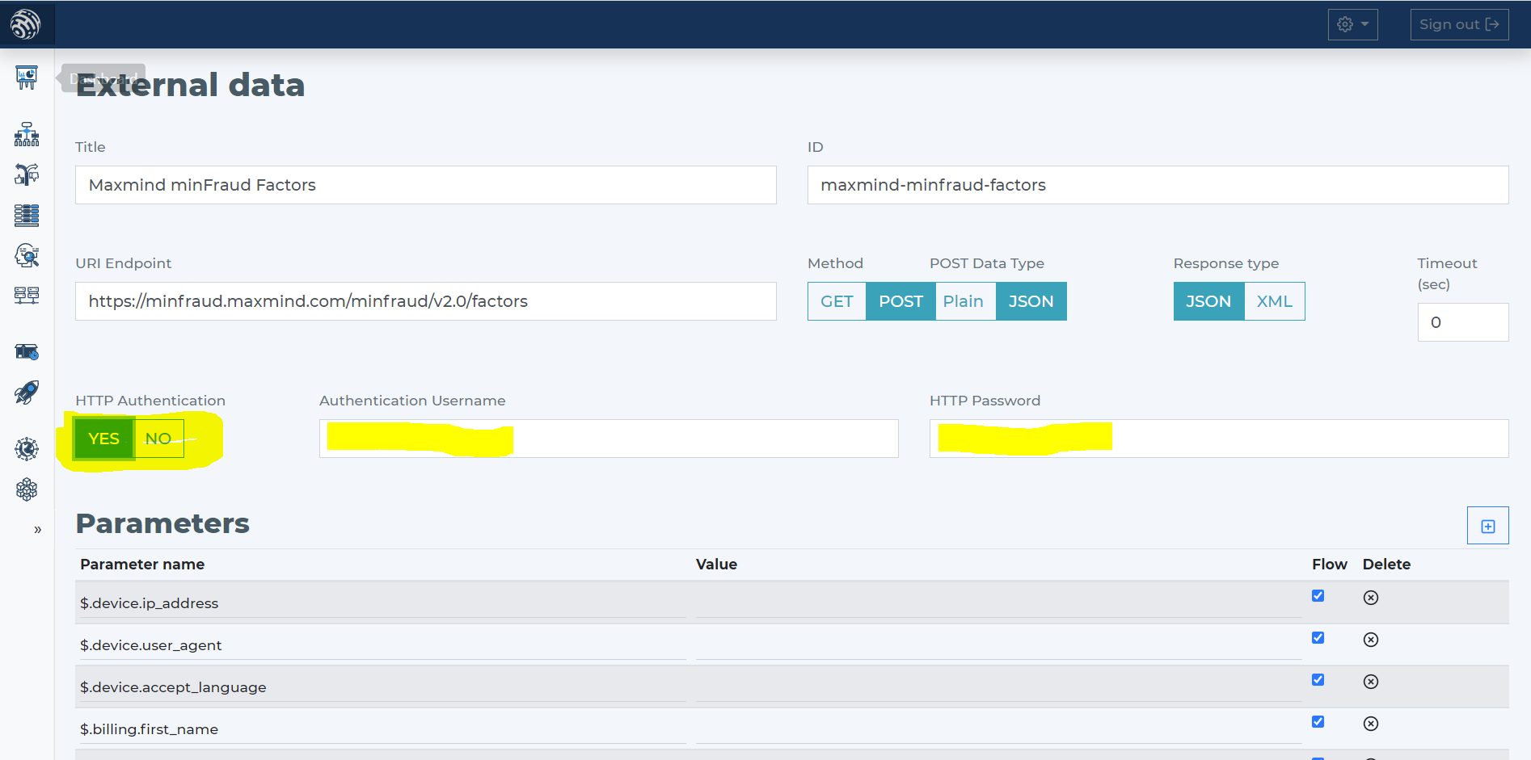Edit the Timeout seconds field
This screenshot has width=1531, height=760.
(x=1463, y=322)
